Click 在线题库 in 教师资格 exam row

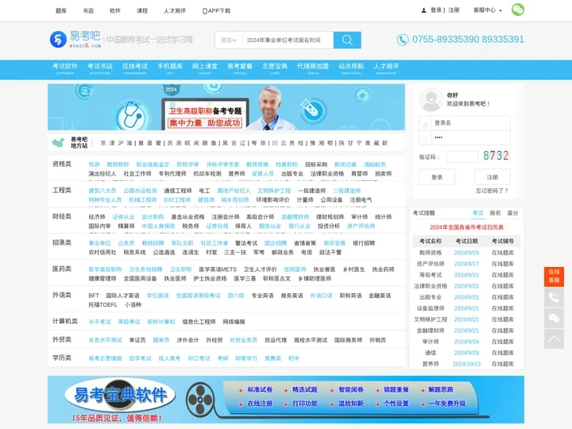(x=502, y=253)
